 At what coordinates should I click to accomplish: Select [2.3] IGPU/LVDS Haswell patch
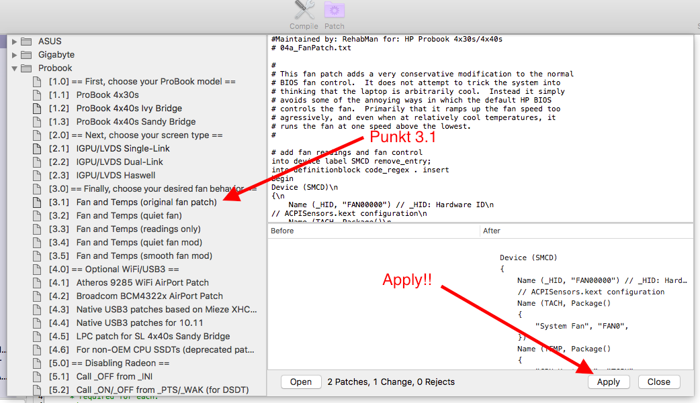(x=102, y=175)
